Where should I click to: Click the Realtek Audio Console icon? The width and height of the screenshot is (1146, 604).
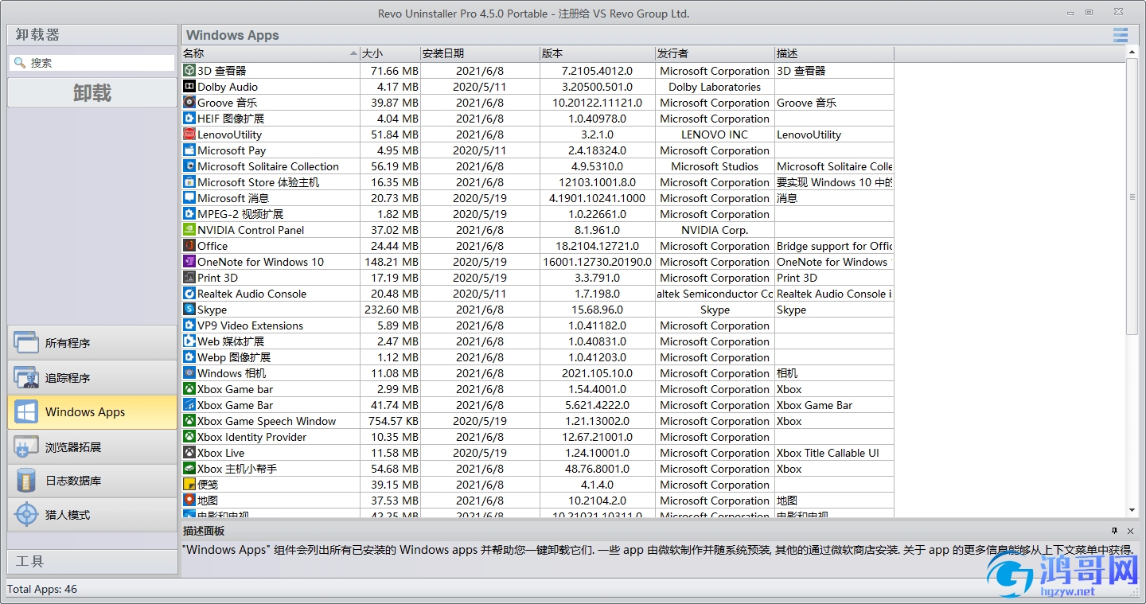(x=189, y=294)
